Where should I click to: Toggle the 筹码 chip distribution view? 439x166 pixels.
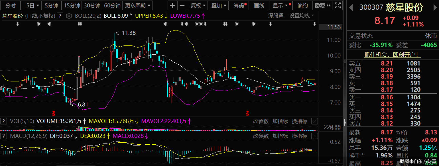[240, 5]
